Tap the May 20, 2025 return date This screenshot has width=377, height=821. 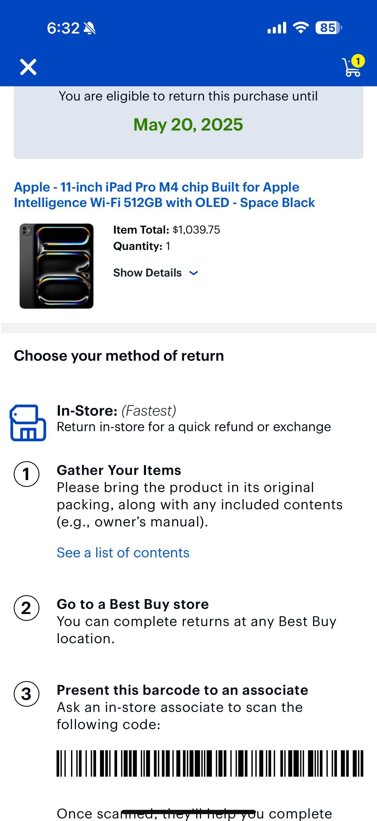[x=188, y=125]
